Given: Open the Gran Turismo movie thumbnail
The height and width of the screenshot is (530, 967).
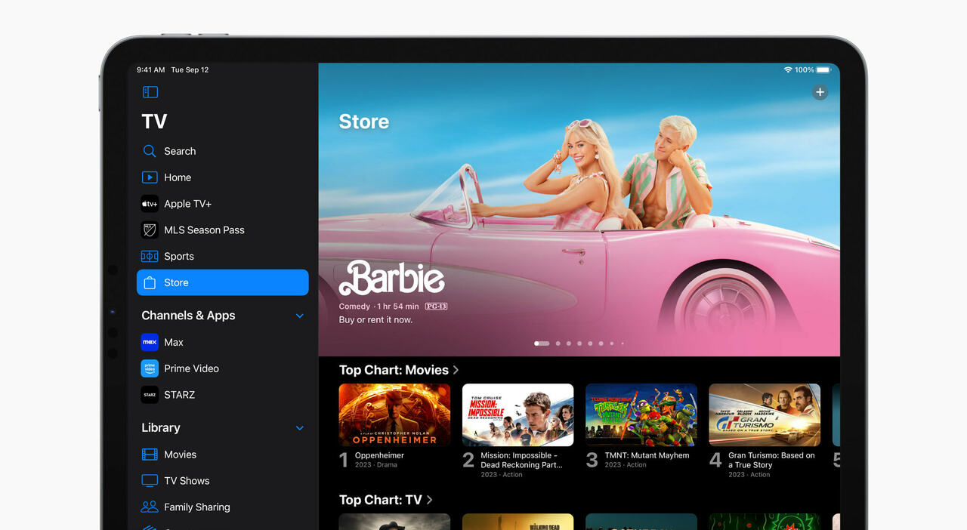Looking at the screenshot, I should [x=765, y=414].
